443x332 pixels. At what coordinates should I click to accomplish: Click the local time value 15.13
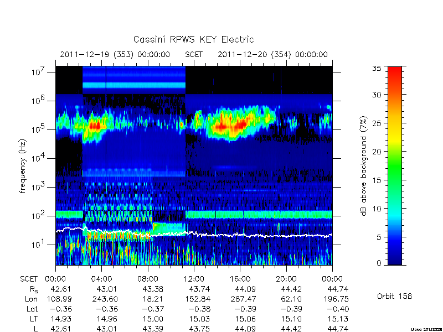point(338,319)
